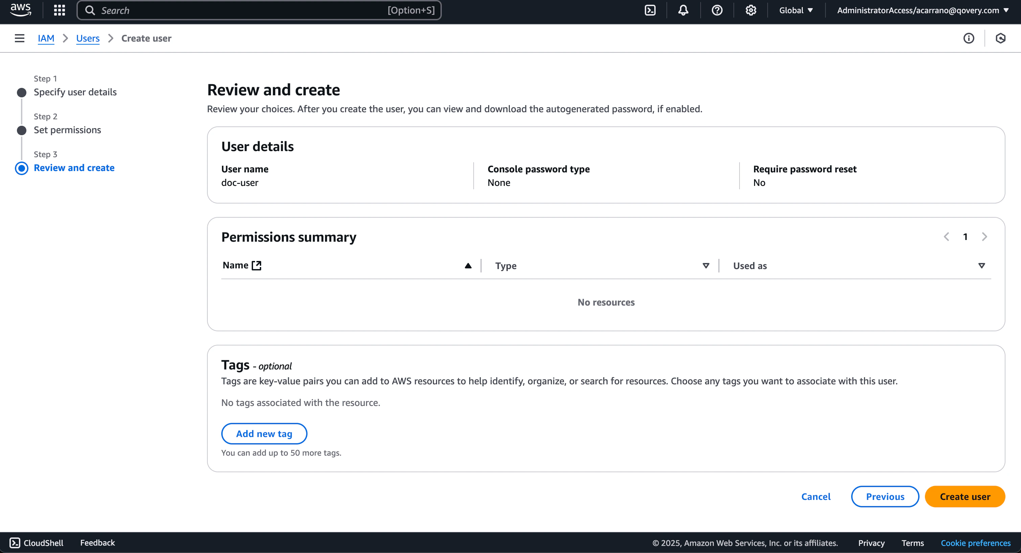This screenshot has width=1021, height=553.
Task: Click the Create user button
Action: coord(965,496)
